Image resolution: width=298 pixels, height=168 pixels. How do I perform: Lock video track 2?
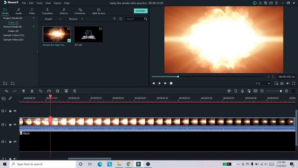[10, 125]
